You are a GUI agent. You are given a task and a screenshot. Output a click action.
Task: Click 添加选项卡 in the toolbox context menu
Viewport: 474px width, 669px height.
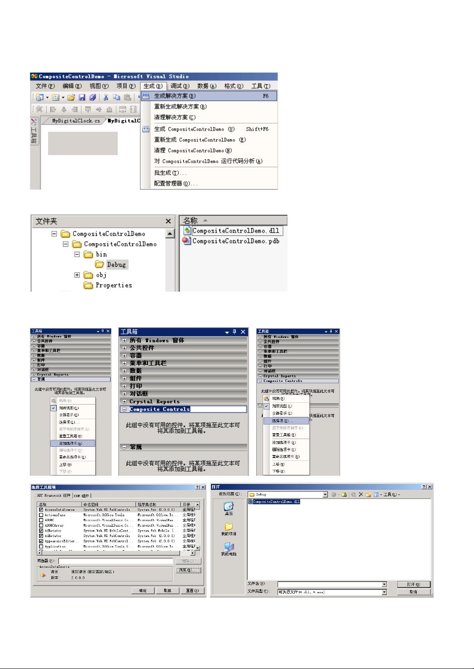tap(70, 443)
